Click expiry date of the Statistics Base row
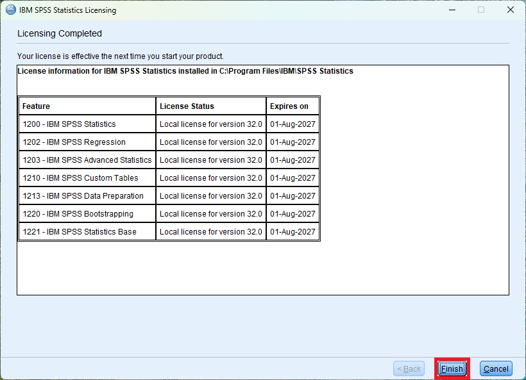 pyautogui.click(x=293, y=231)
